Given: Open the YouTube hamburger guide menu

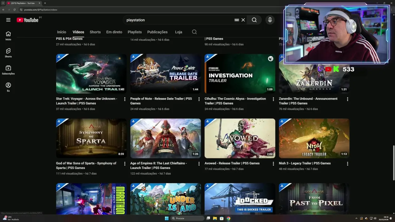Looking at the screenshot, I should click(x=8, y=20).
